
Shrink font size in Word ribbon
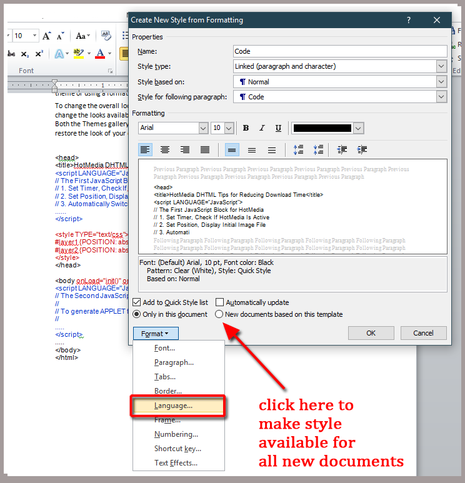tap(61, 36)
